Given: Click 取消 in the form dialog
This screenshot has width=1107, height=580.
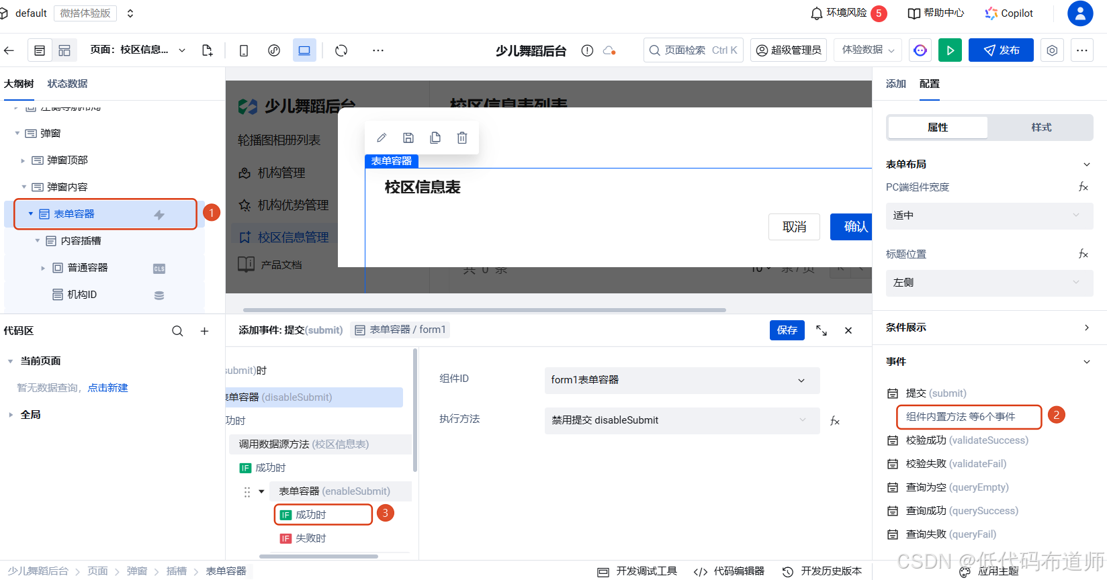Looking at the screenshot, I should 794,227.
